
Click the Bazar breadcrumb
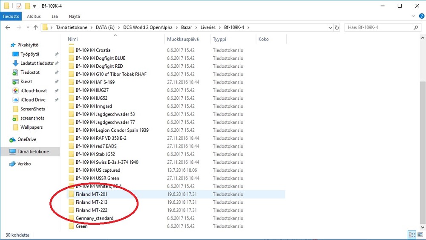tap(187, 27)
